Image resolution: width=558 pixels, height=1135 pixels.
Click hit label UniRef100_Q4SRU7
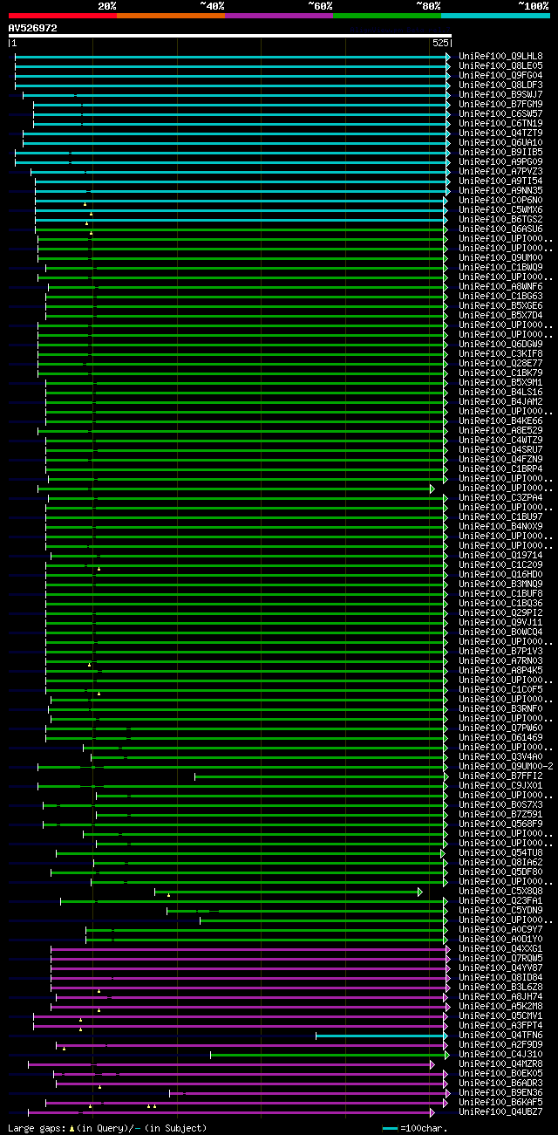(x=500, y=450)
